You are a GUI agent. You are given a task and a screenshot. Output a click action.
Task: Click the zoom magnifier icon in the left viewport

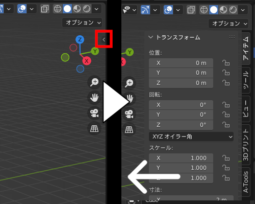click(x=94, y=82)
